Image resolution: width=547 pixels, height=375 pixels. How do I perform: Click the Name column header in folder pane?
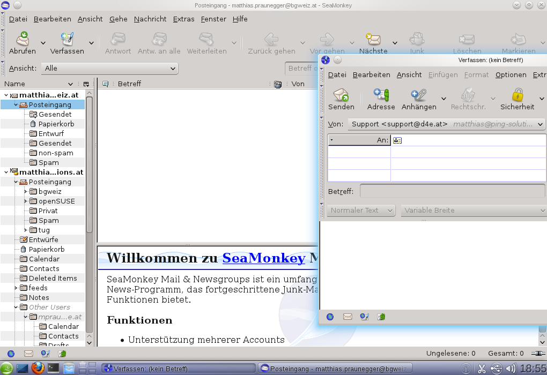[39, 84]
